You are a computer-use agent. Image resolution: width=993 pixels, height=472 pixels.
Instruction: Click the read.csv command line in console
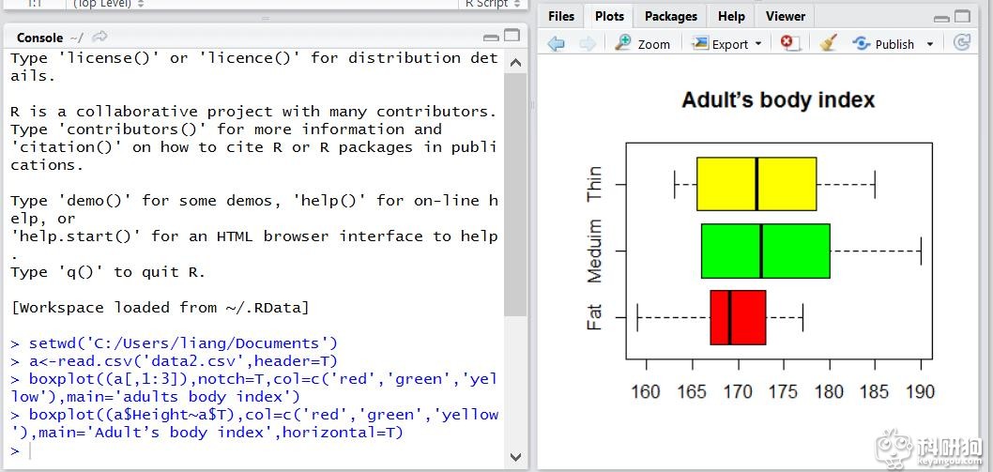pos(175,362)
